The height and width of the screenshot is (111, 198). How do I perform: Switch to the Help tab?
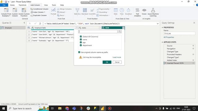tap(62, 5)
